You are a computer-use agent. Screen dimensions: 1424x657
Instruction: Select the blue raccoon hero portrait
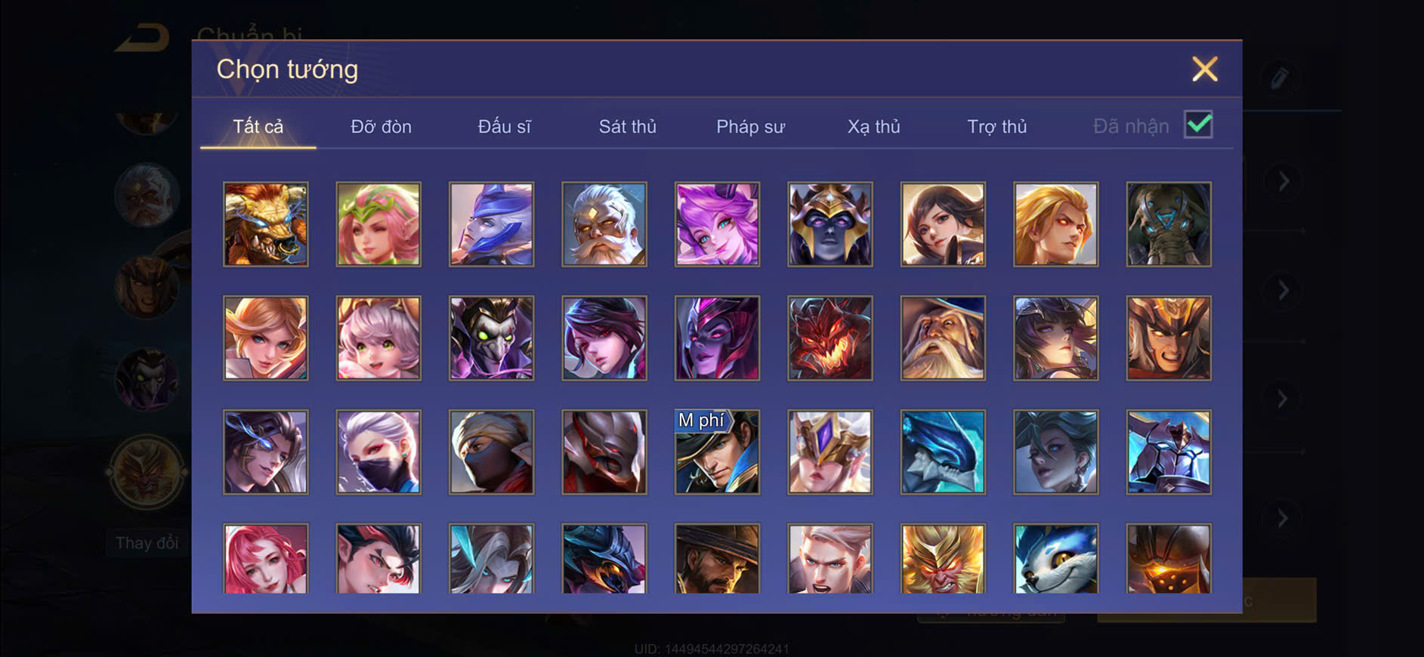coord(1055,559)
